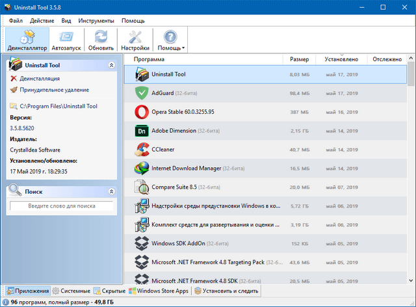The height and width of the screenshot is (307, 416).
Task: Open the Помощь toolbar dropdown
Action: (x=170, y=40)
